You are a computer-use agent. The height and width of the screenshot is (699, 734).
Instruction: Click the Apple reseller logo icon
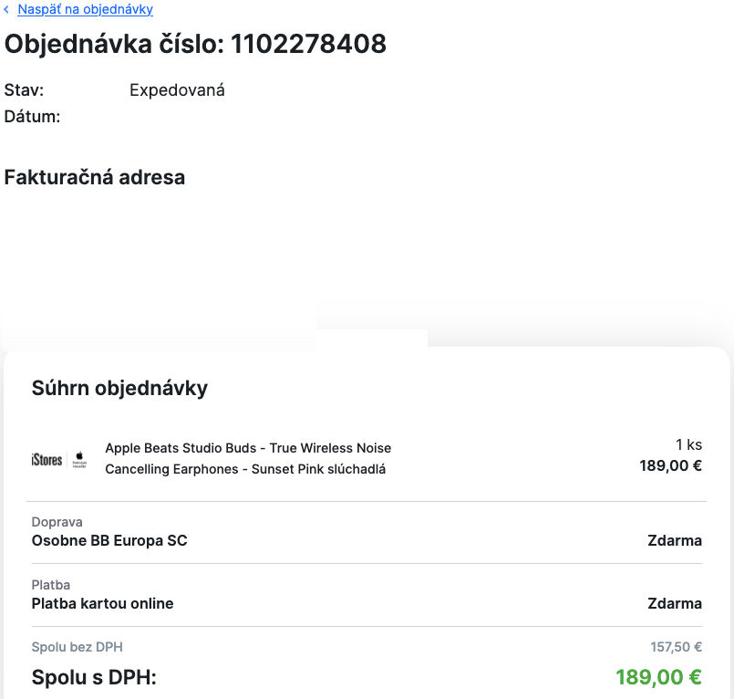79,459
